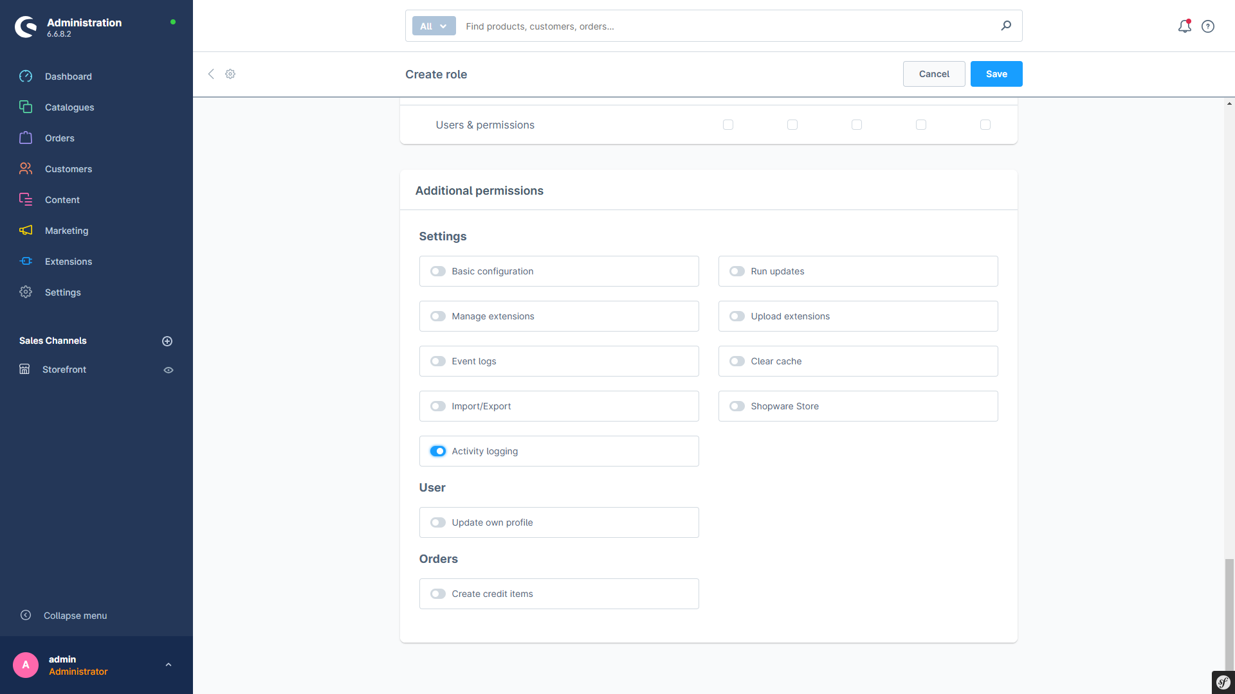Open the help question mark icon
The width and height of the screenshot is (1235, 694).
[1208, 26]
